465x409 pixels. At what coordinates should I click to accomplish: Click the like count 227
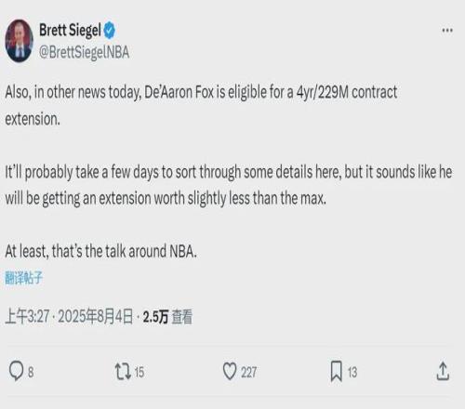pyautogui.click(x=248, y=372)
